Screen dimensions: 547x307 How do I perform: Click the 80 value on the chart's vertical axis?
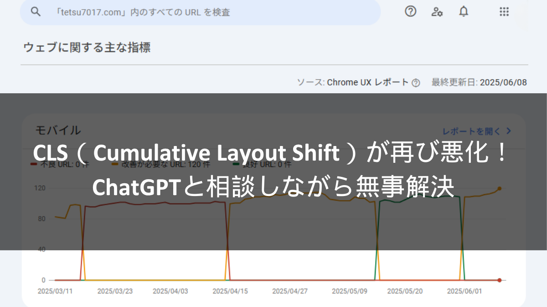[41, 219]
